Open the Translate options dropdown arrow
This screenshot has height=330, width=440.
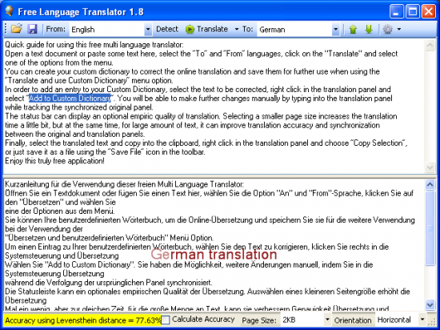click(x=236, y=29)
